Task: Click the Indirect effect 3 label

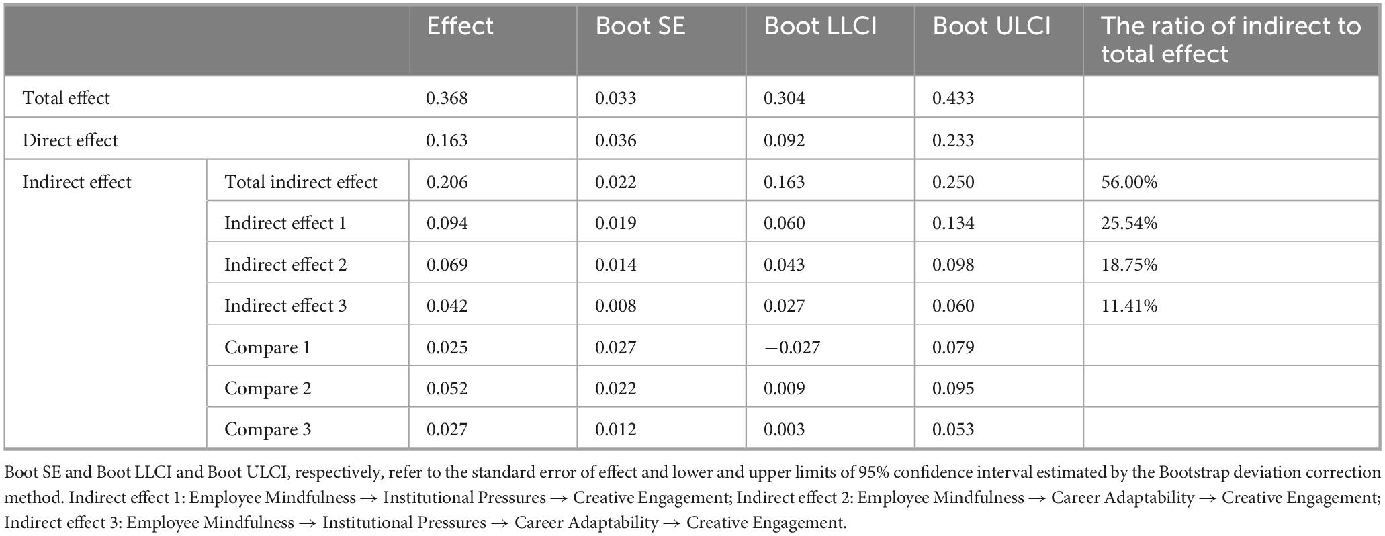Action: 285,306
